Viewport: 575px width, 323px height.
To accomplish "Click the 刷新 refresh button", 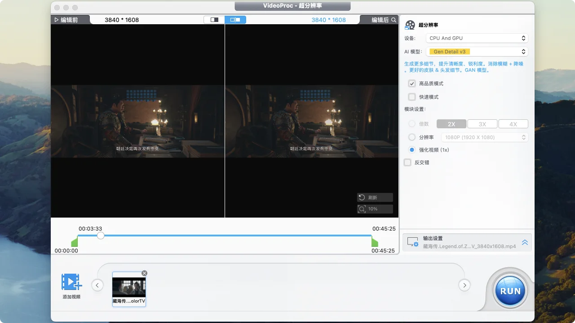I will coord(375,197).
